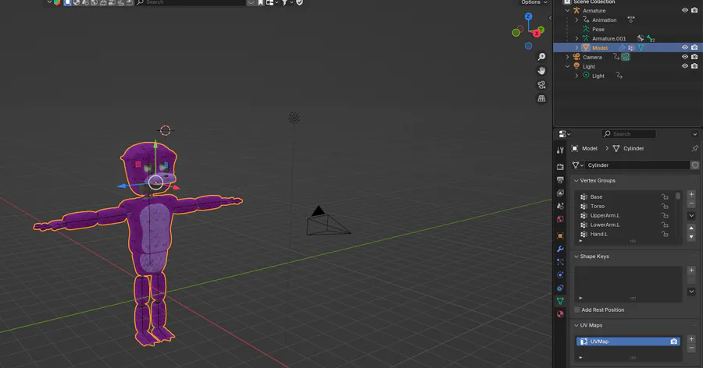Open the Output properties tab
703x368 pixels.
[x=560, y=179]
